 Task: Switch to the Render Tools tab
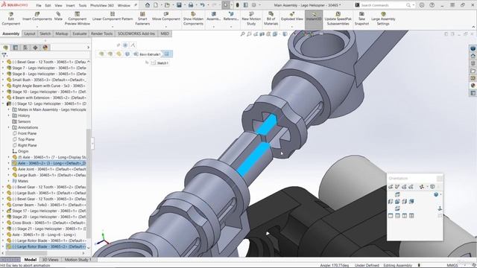101,33
